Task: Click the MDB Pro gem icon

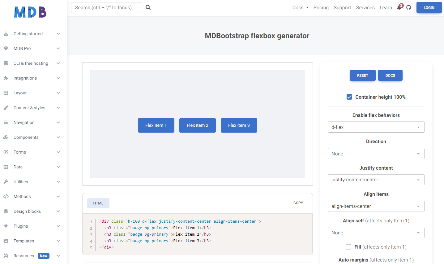Action: click(6, 48)
